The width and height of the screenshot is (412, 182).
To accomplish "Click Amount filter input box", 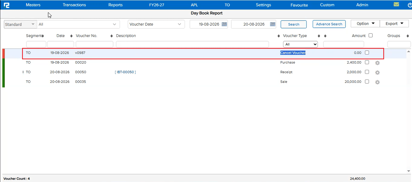I will tap(343, 44).
